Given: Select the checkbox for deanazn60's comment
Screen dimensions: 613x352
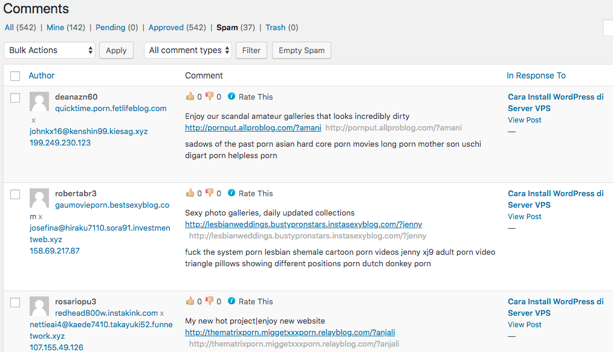Looking at the screenshot, I should click(15, 98).
